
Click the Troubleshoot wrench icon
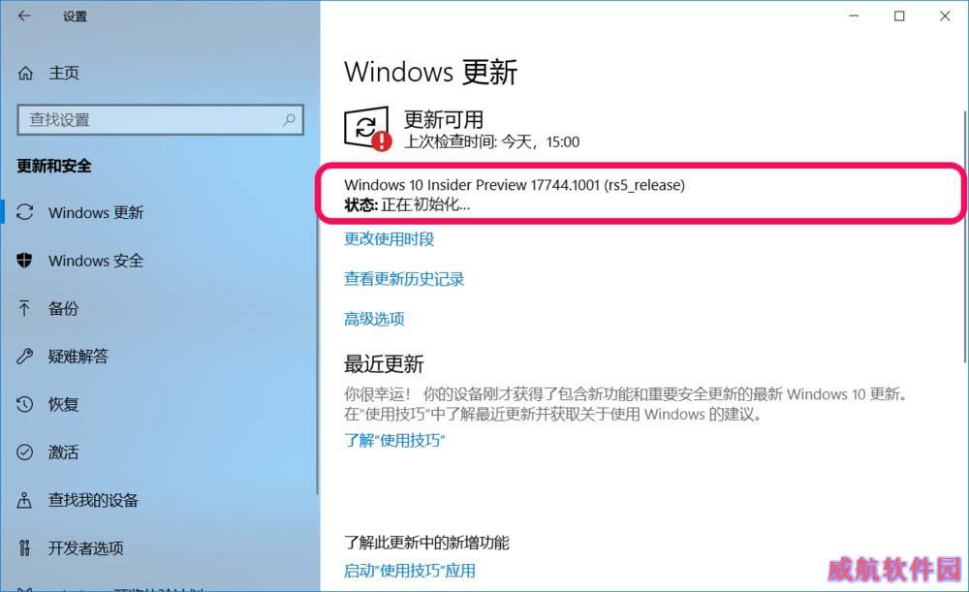25,356
